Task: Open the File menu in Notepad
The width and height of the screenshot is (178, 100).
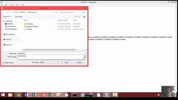Action: (2, 5)
